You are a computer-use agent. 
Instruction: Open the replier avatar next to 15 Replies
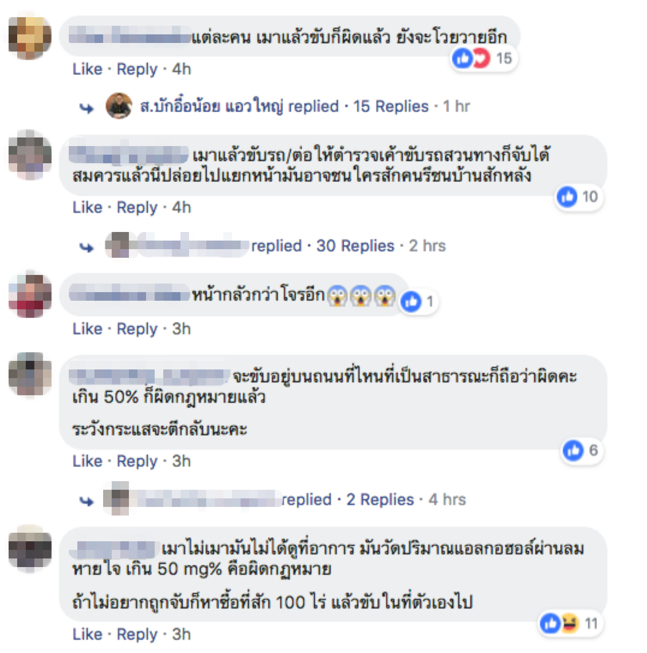[x=119, y=106]
